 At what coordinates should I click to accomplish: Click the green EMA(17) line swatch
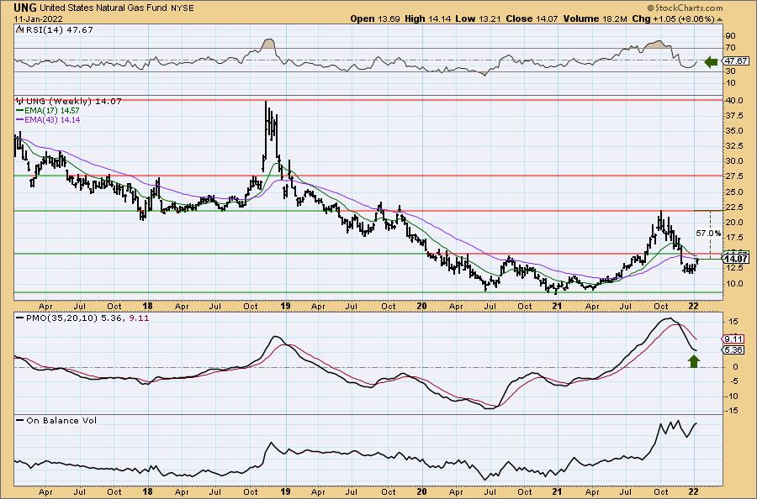pos(20,110)
